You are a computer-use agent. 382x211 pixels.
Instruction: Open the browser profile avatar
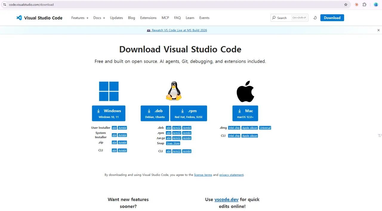click(376, 4)
